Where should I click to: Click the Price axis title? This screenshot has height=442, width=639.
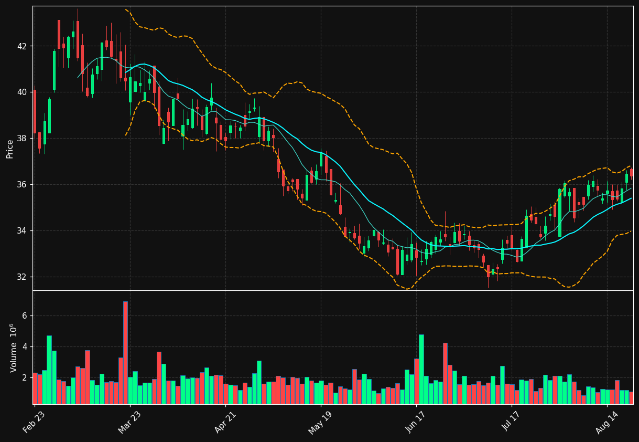click(10, 149)
